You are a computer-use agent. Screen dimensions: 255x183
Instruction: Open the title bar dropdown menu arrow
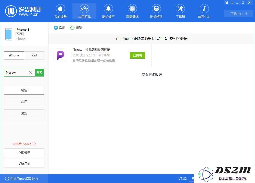point(232,3)
